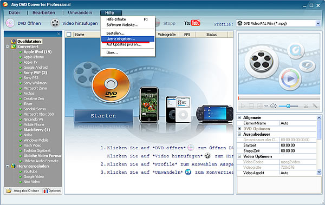Viewport: 325px width, 205px height.
Task: Click the Element-Name value Auto
Action: coord(298,123)
